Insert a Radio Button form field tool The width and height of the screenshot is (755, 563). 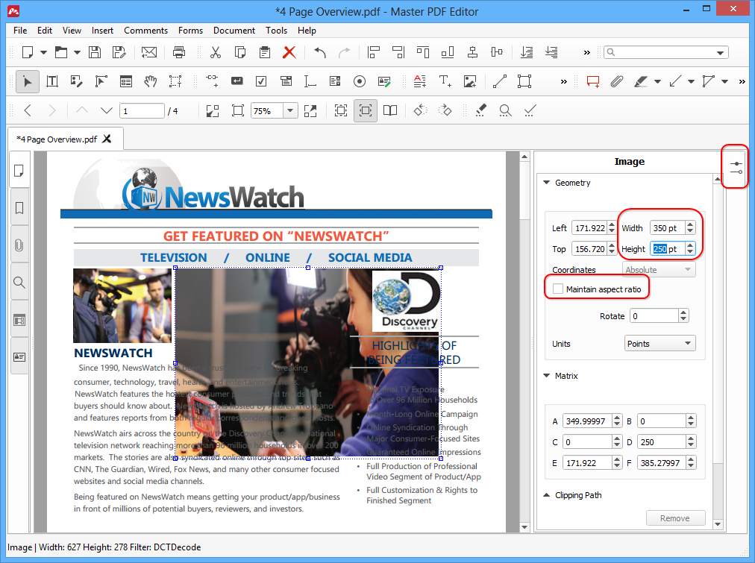(x=359, y=81)
